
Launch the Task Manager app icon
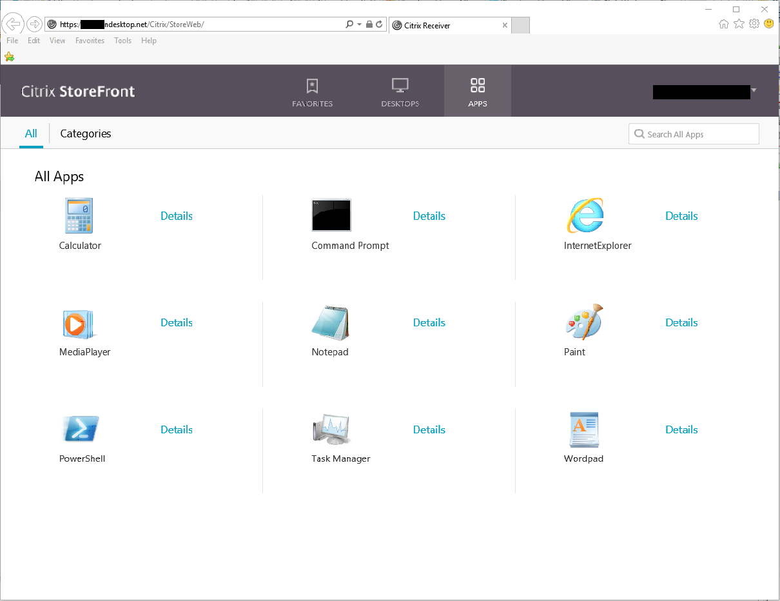[331, 429]
